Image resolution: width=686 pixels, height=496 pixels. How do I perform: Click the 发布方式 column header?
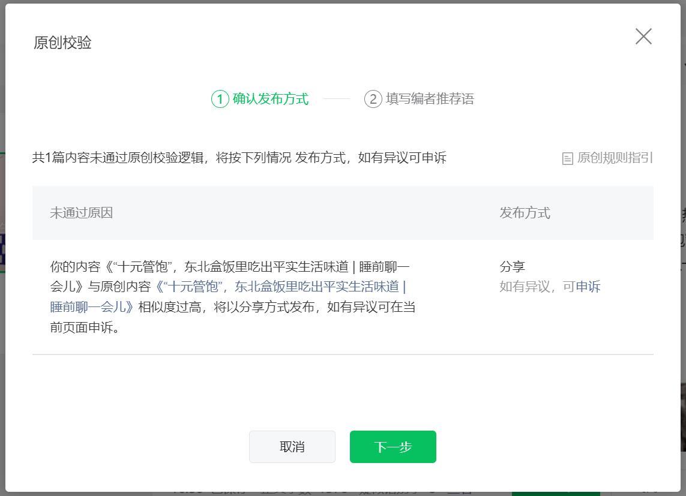pos(525,213)
